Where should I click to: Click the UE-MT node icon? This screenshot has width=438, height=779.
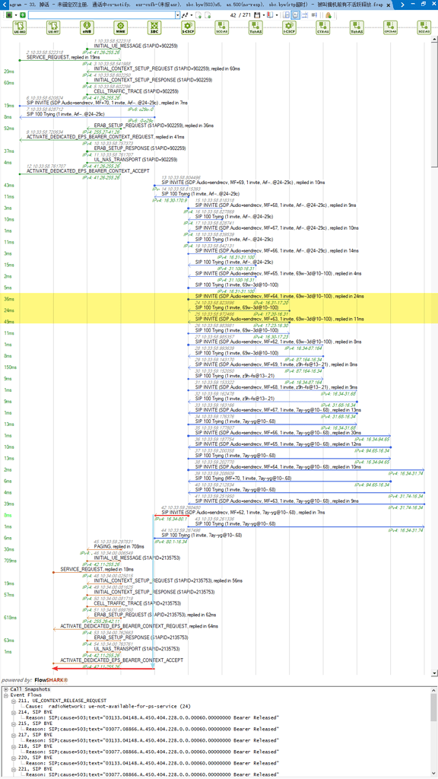coord(53,27)
